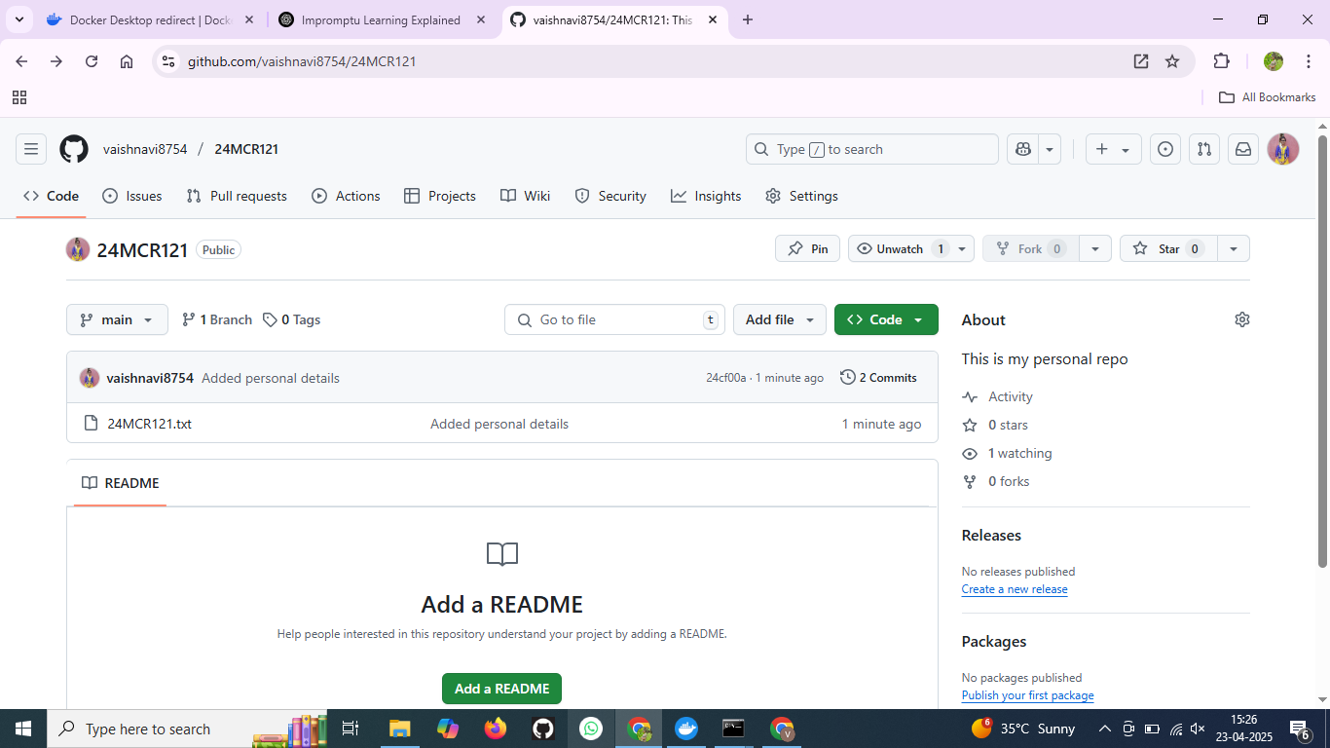The height and width of the screenshot is (748, 1330).
Task: Open the Copilot chat icon
Action: pyautogui.click(x=1022, y=149)
